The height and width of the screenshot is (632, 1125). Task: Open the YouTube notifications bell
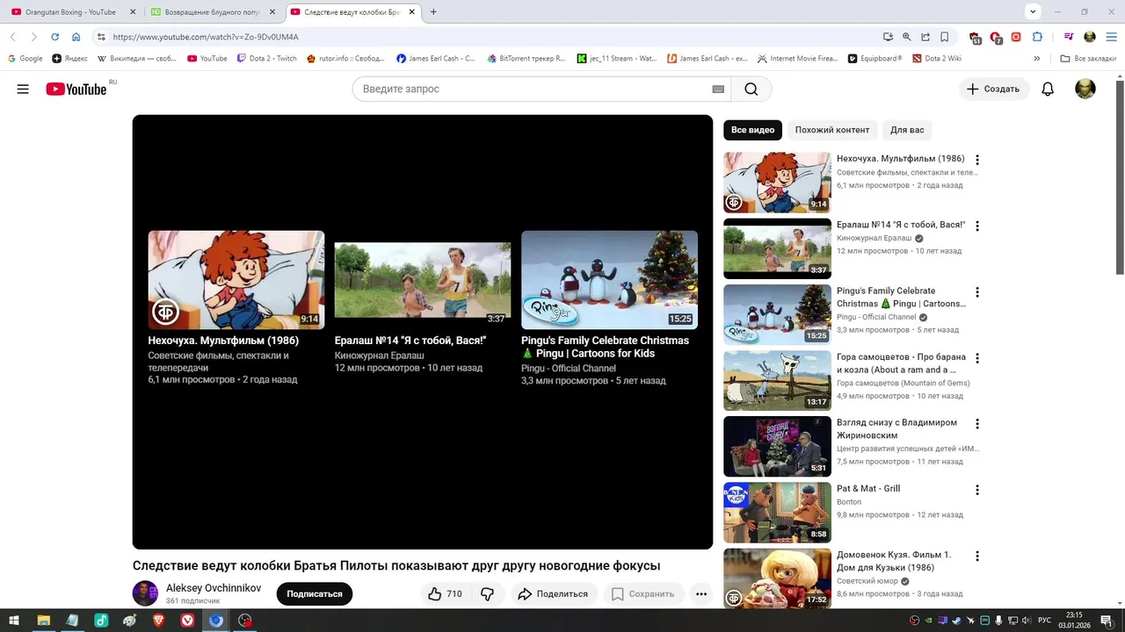pyautogui.click(x=1048, y=89)
